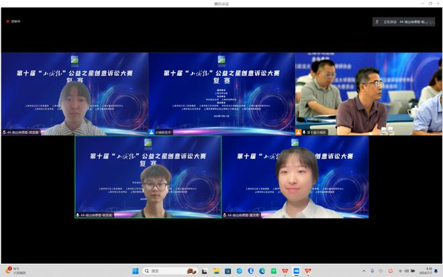The height and width of the screenshot is (277, 443).
Task: Select the green-bordered tile of man with glasses
Action: coord(148,177)
